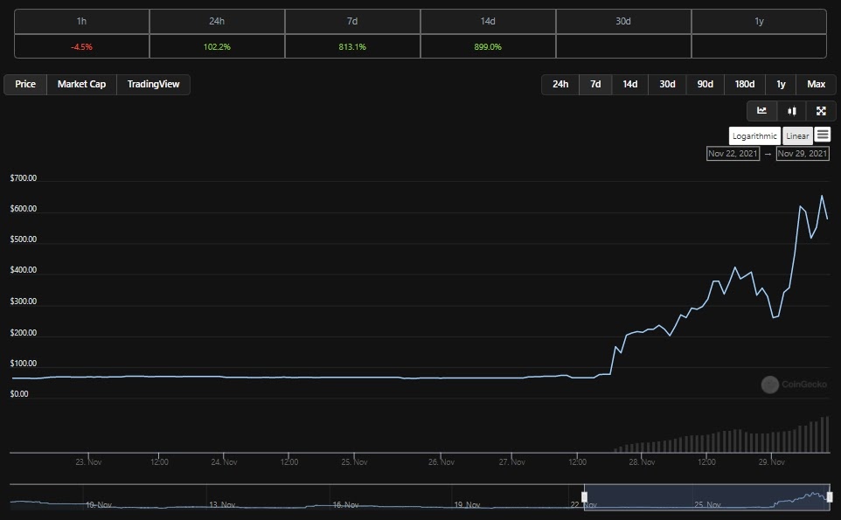Open the TradingView tab

(153, 85)
